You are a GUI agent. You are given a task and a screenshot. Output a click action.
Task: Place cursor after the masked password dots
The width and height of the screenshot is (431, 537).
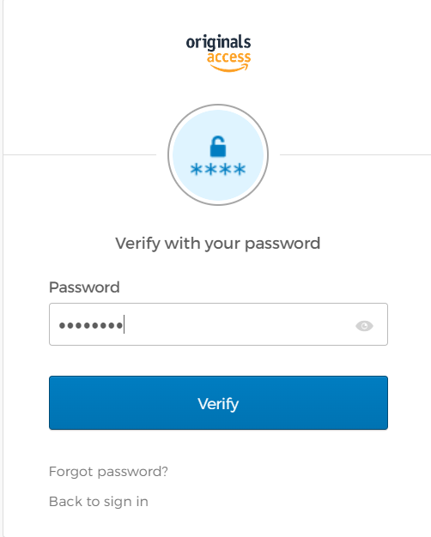[x=124, y=324]
